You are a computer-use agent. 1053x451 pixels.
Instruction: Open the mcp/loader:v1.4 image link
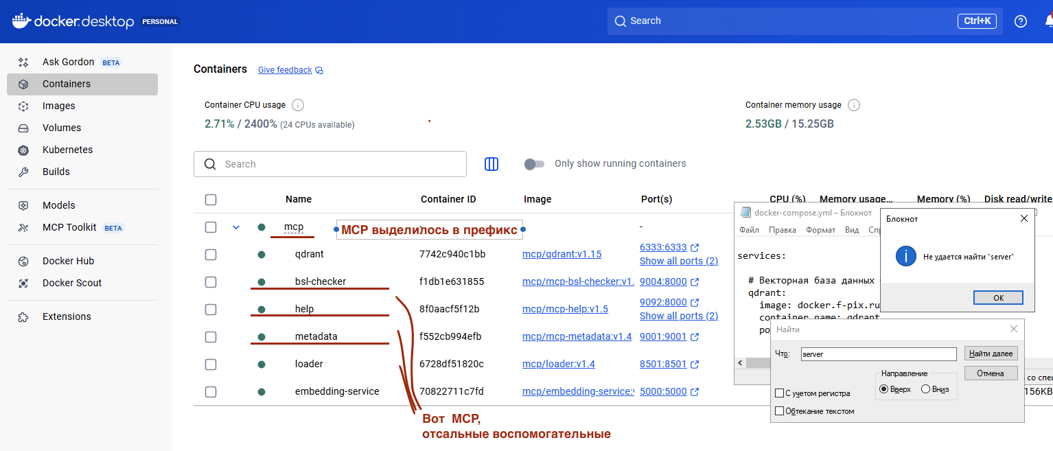[x=559, y=364]
